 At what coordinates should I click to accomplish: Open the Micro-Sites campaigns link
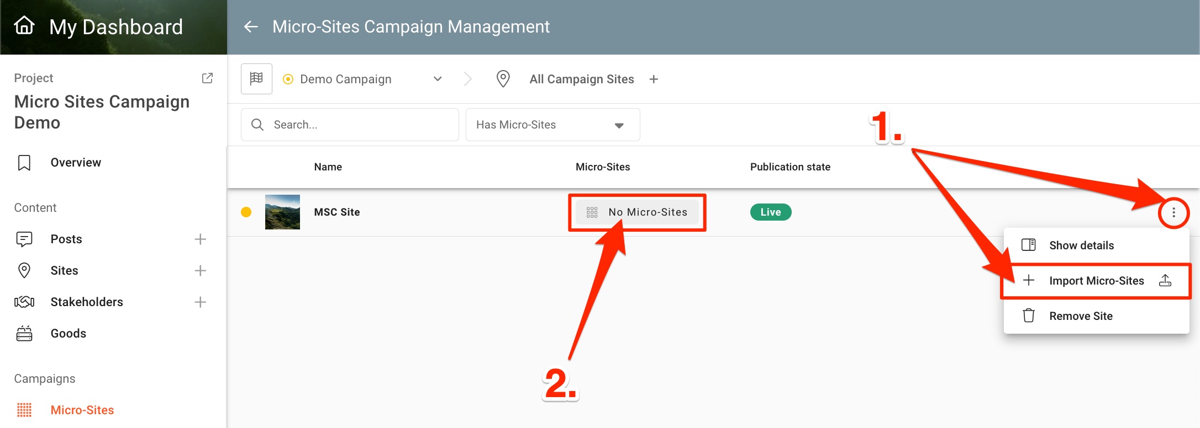click(82, 410)
